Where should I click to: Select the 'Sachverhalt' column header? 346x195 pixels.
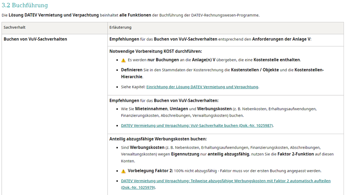[15, 27]
